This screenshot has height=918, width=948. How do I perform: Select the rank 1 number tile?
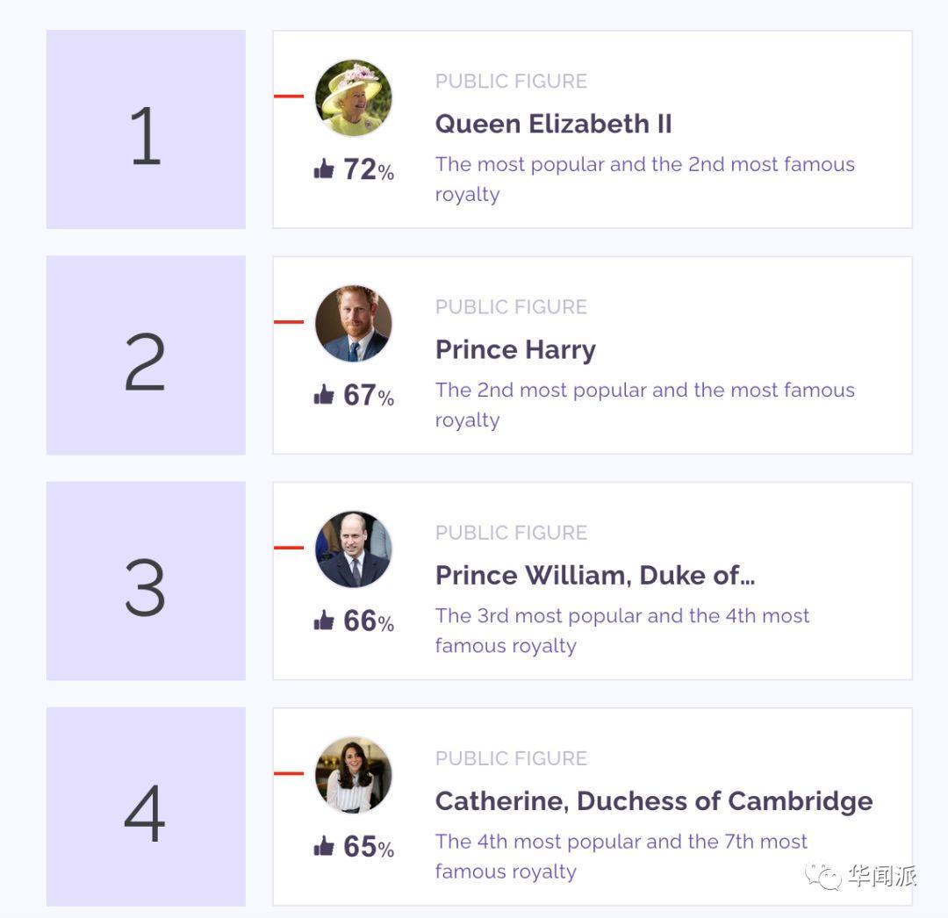tap(146, 129)
